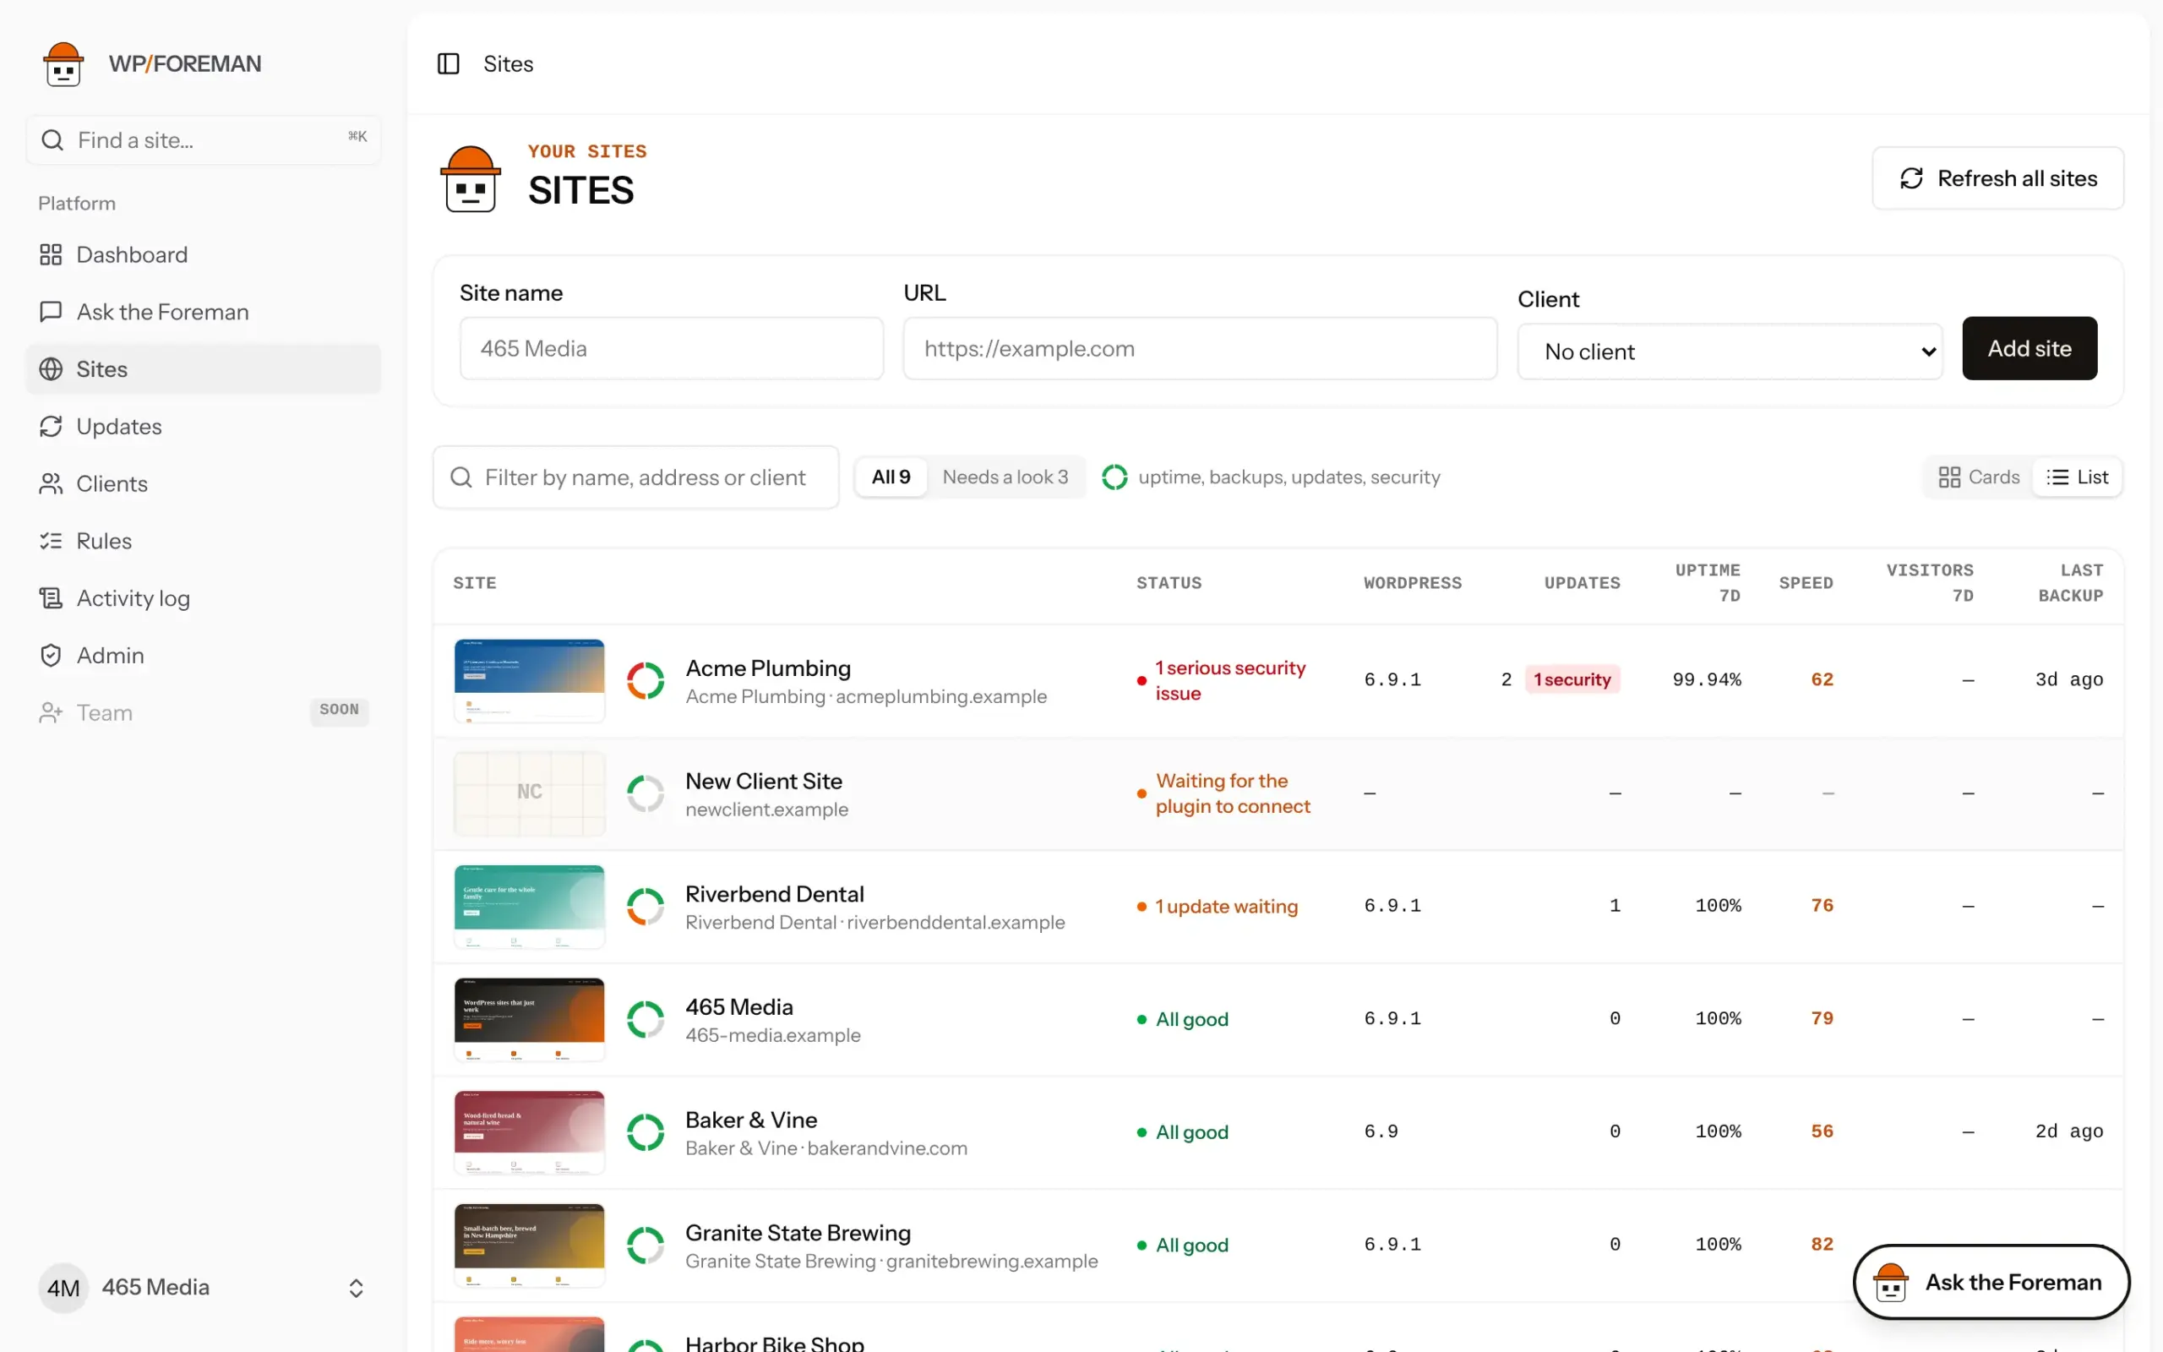
Task: Click the search magnifier in Find a site
Action: point(52,140)
